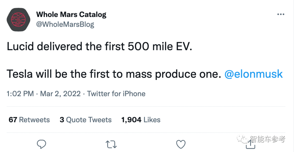The height and width of the screenshot is (152, 295).
Task: Show the 1,904 Likes list
Action: coord(141,120)
